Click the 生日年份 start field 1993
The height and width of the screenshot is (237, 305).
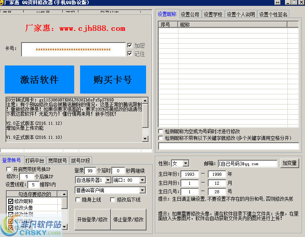click(190, 174)
